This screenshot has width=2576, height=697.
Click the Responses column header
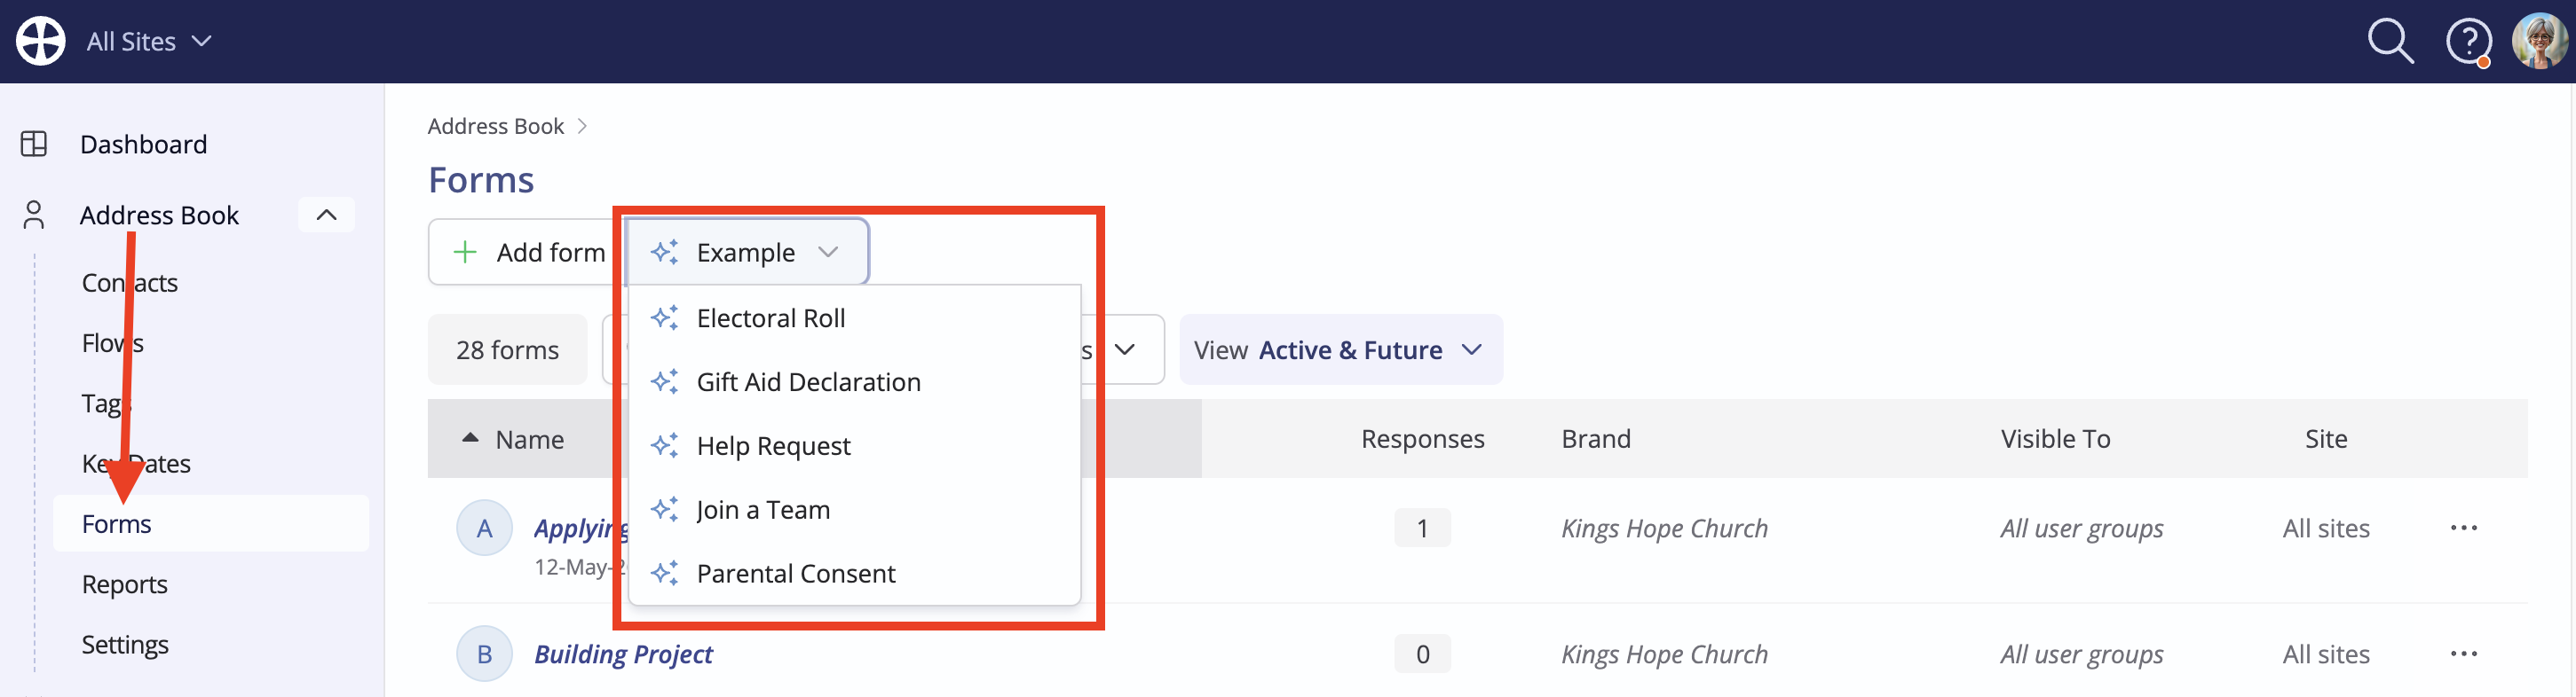1422,438
